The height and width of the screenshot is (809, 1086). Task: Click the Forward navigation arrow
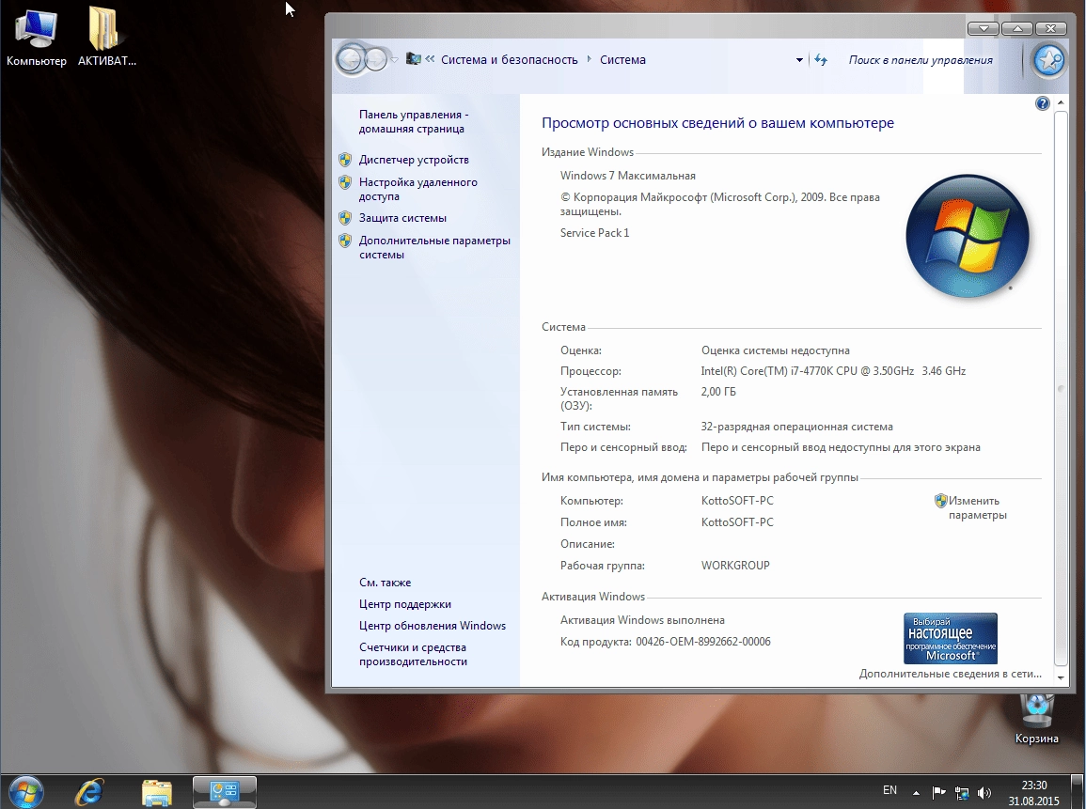coord(375,60)
